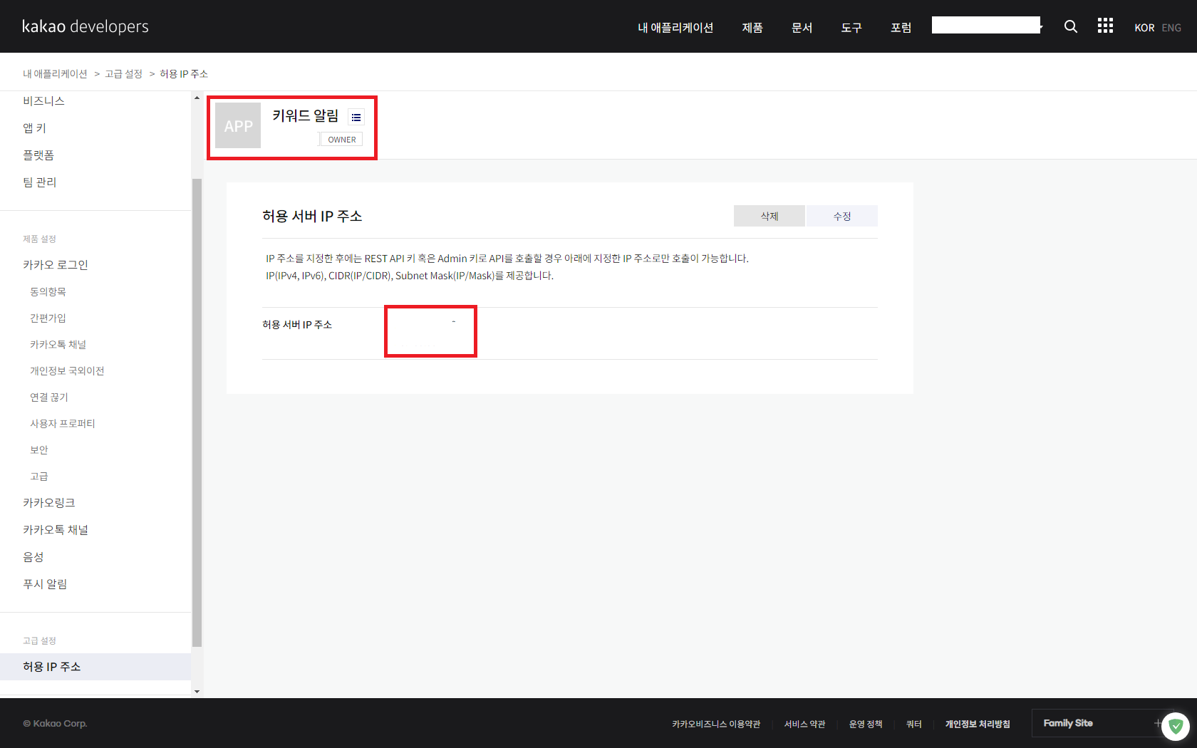Switch language to ENG
The image size is (1197, 748).
pyautogui.click(x=1171, y=28)
